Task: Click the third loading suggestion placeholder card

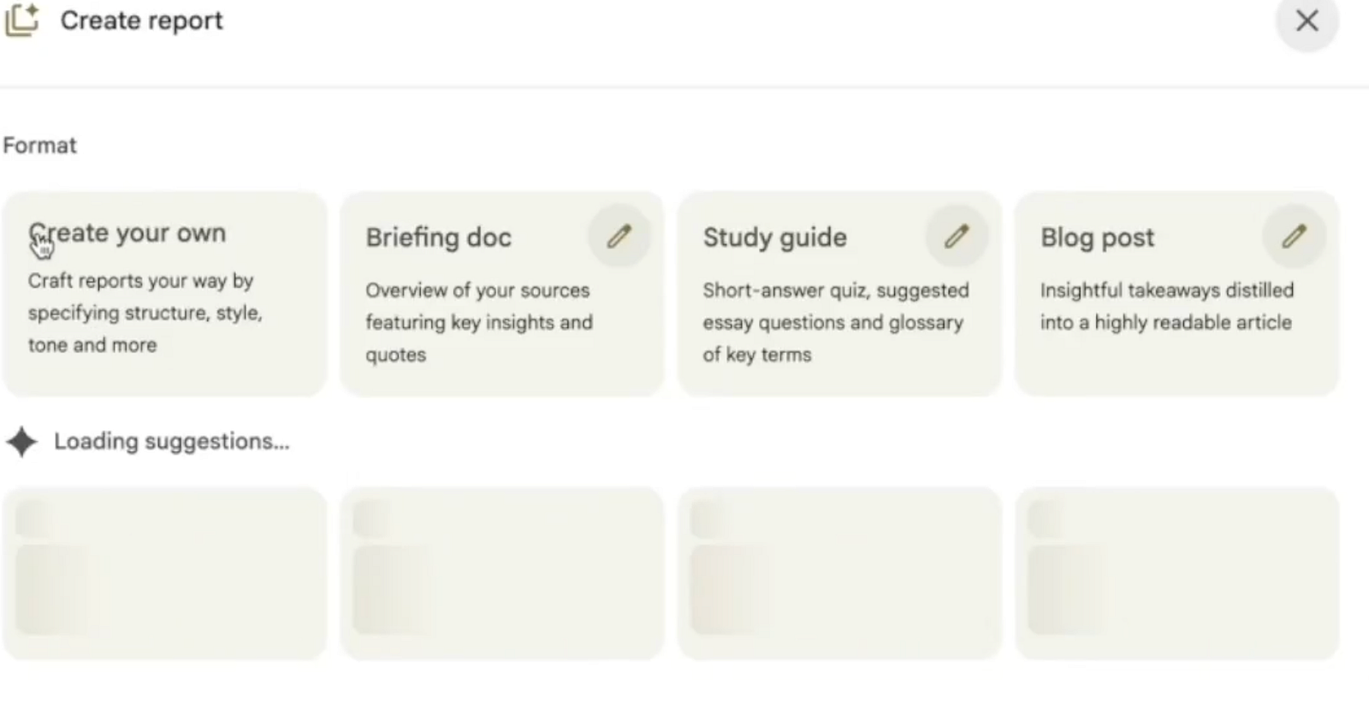Action: point(839,574)
